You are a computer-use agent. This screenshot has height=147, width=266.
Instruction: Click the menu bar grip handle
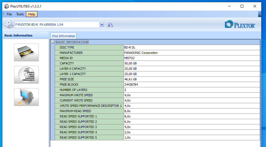coord(4,14)
